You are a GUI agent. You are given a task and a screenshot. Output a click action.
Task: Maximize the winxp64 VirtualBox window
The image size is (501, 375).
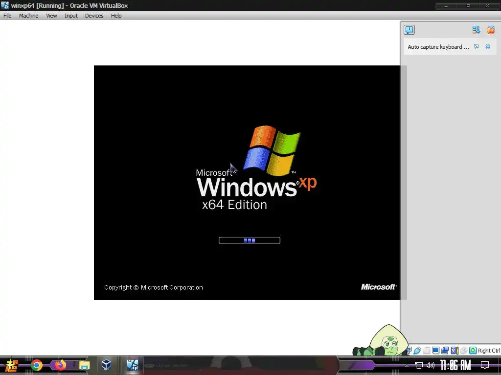point(468,5)
